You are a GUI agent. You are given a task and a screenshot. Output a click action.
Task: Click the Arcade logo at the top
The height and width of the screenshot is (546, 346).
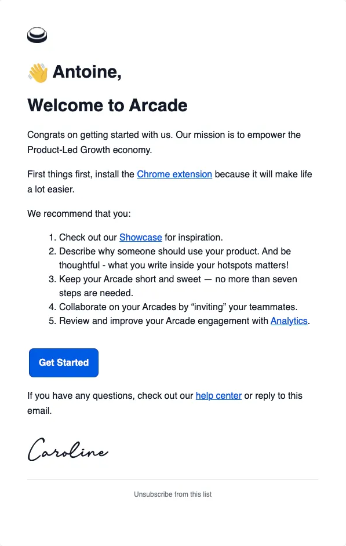[37, 35]
